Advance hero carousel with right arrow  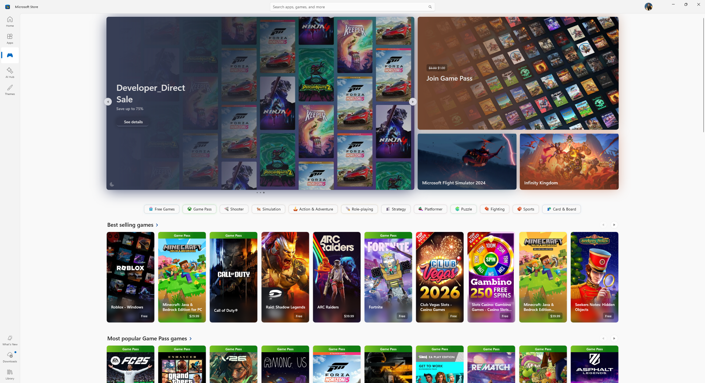click(413, 102)
